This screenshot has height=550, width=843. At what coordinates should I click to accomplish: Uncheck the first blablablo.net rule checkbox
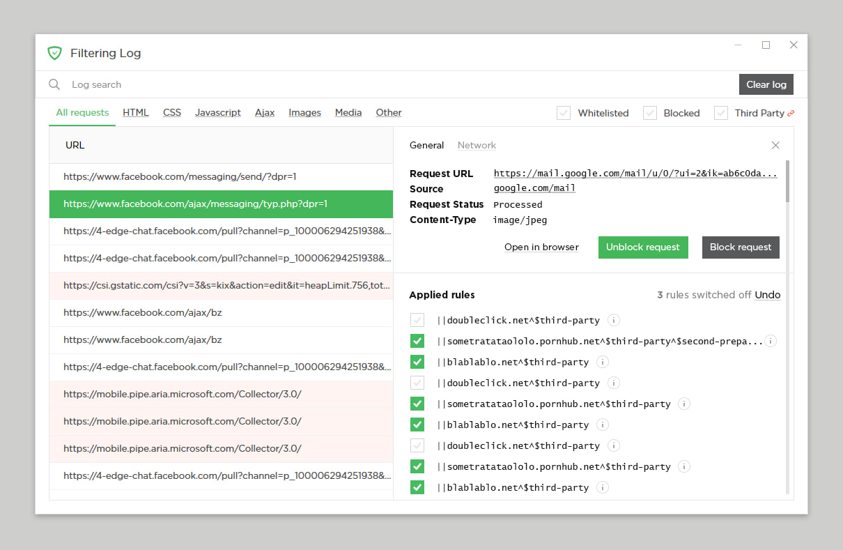pyautogui.click(x=417, y=362)
